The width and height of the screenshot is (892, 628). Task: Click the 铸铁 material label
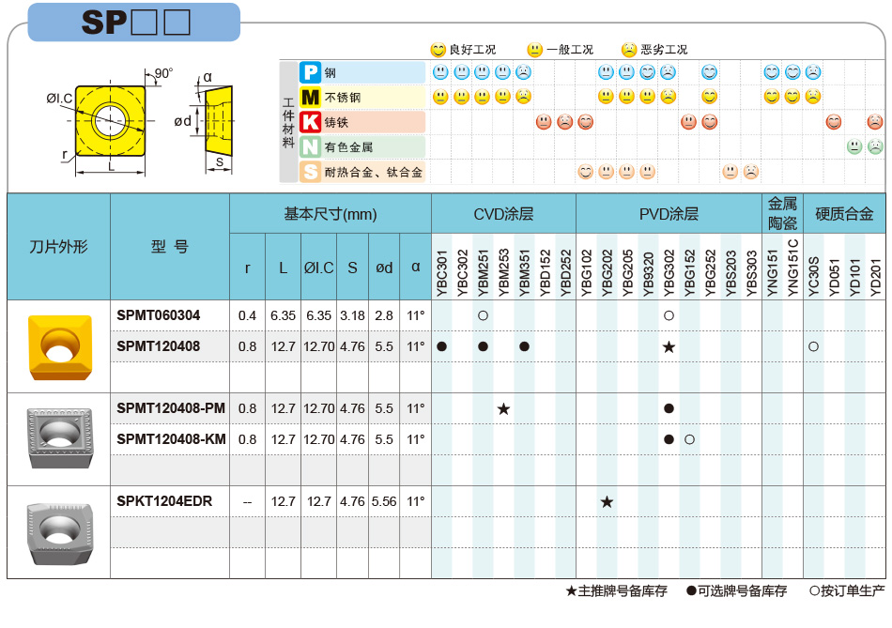coord(336,122)
